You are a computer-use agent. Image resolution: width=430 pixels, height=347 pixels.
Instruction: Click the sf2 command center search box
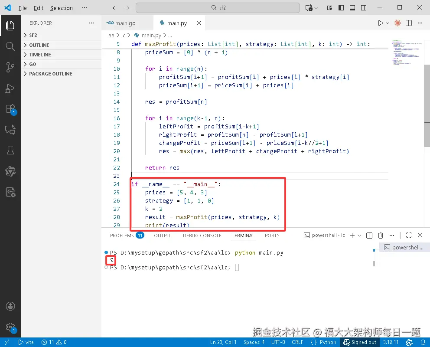[x=218, y=8]
